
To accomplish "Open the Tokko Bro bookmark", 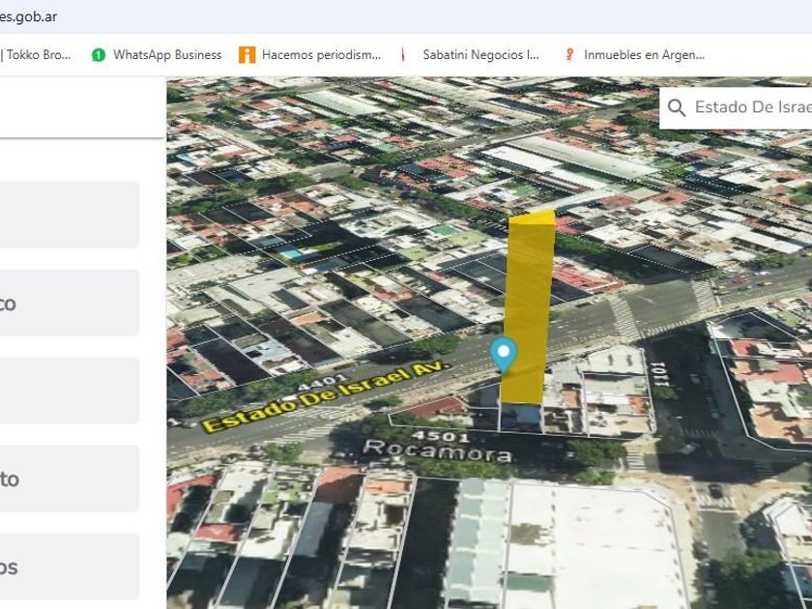I will click(x=39, y=55).
